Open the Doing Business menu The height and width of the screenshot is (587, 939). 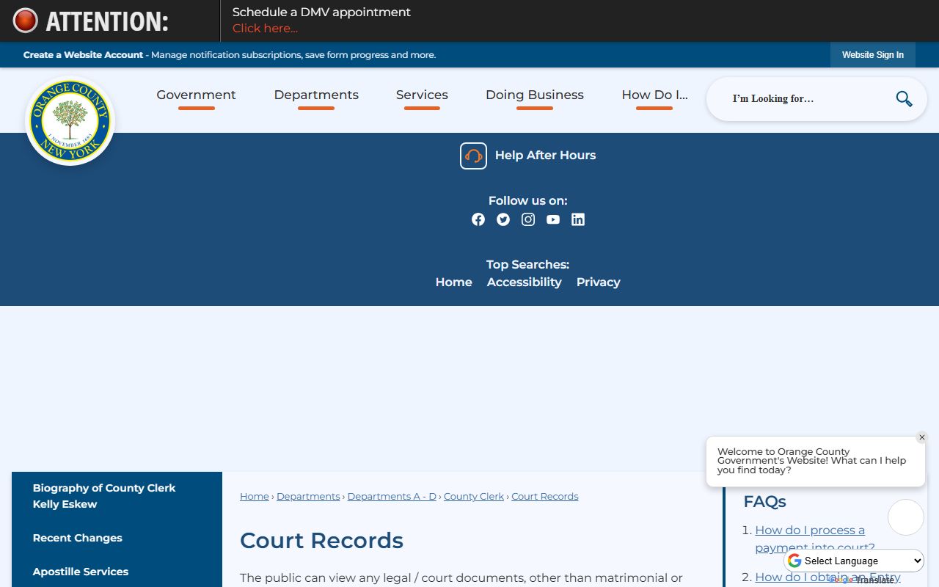click(x=535, y=95)
